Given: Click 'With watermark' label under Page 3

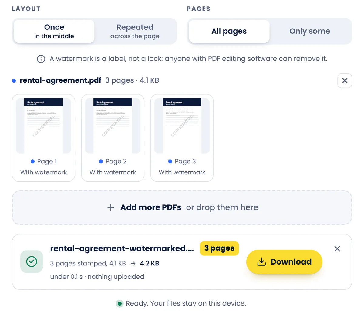Looking at the screenshot, I should click(182, 172).
